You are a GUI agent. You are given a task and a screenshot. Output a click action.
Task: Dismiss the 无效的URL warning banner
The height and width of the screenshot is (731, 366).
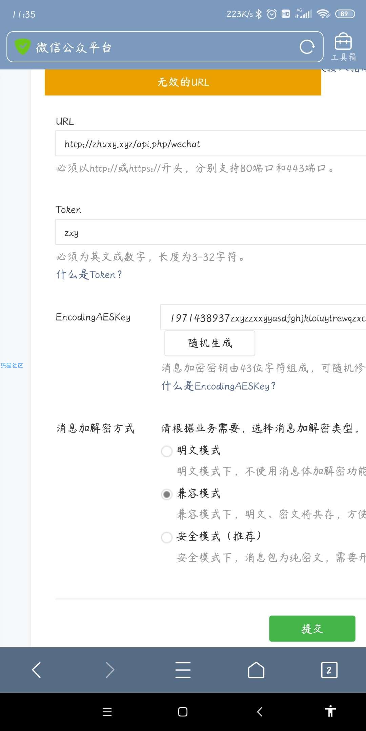tap(183, 82)
